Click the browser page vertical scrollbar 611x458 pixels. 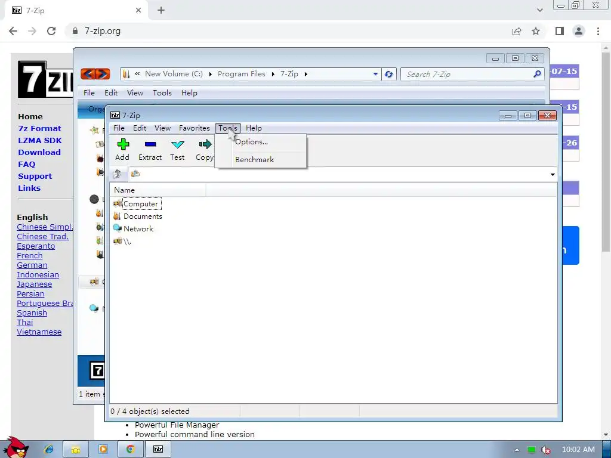pos(606,152)
